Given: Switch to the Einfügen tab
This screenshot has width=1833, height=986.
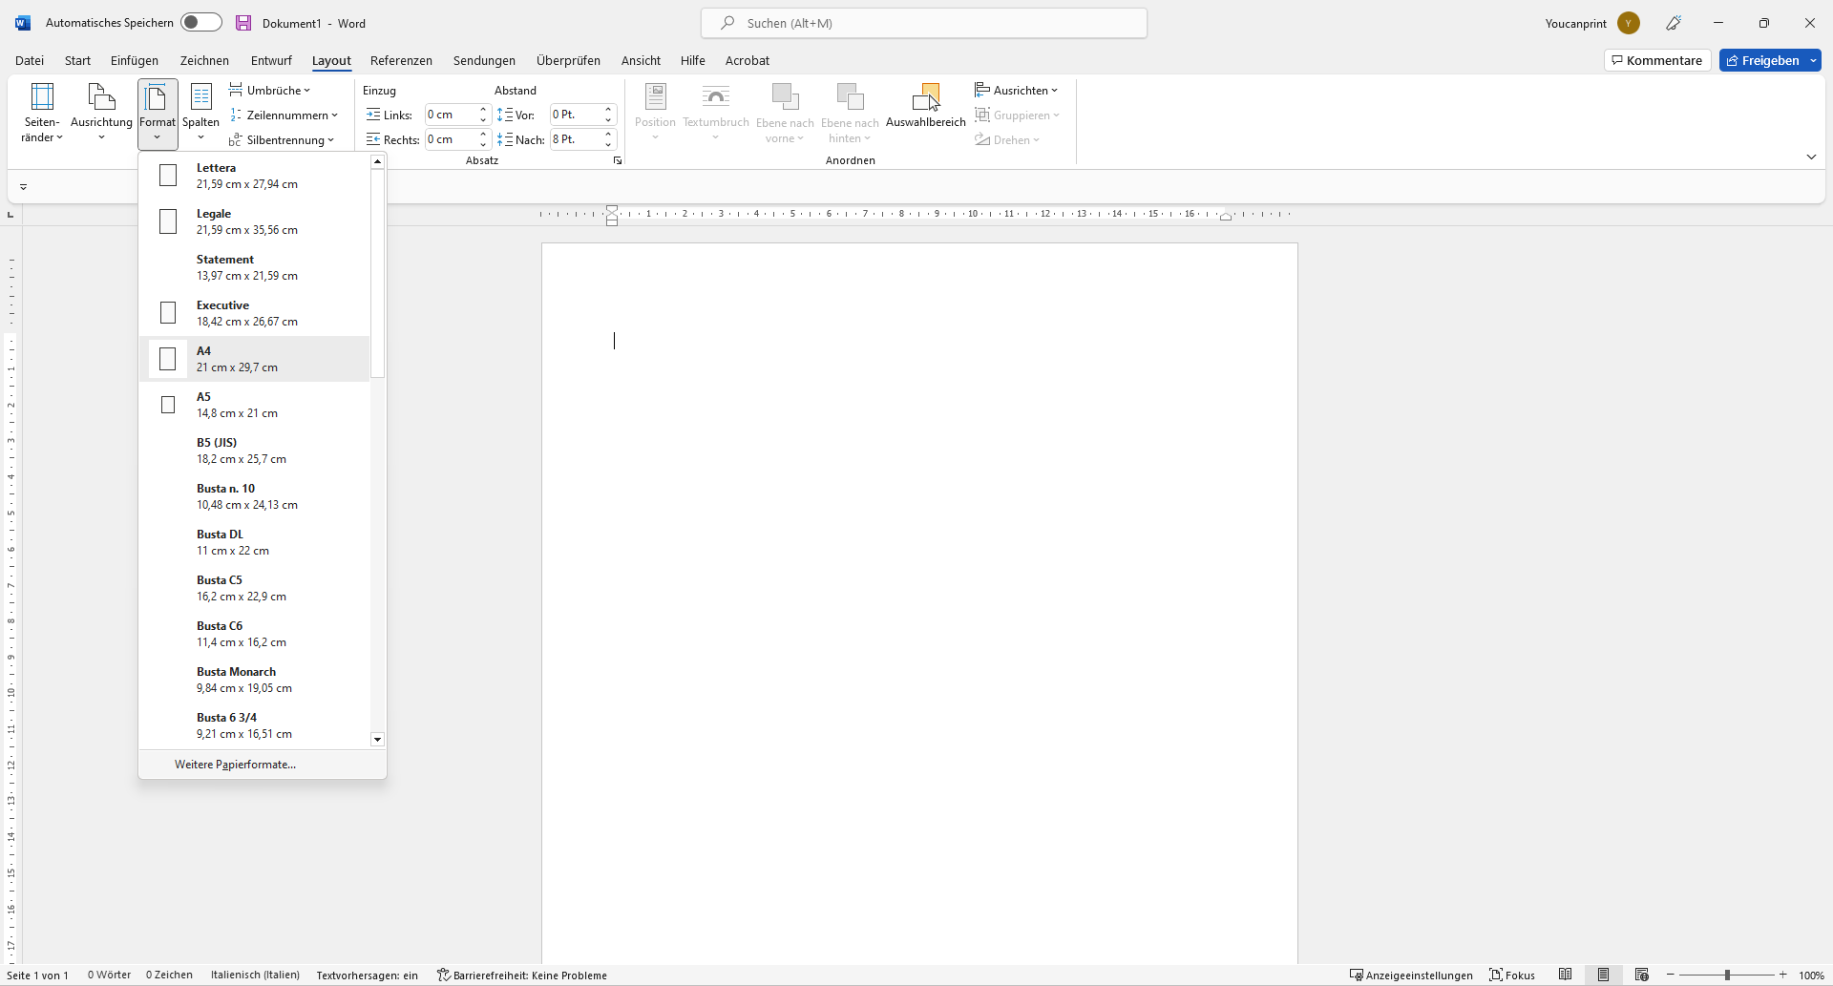Looking at the screenshot, I should click(x=135, y=60).
